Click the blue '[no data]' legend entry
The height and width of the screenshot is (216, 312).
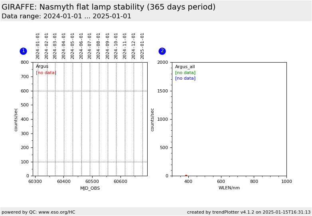185,78
